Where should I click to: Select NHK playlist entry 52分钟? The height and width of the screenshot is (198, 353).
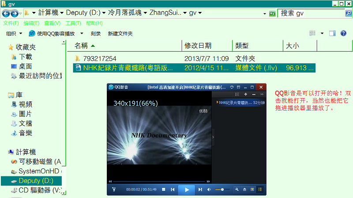(x=240, y=103)
